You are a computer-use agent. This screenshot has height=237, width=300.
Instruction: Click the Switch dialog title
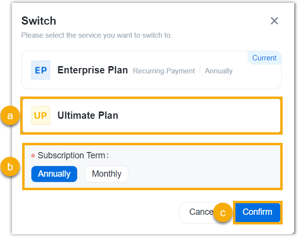(39, 21)
